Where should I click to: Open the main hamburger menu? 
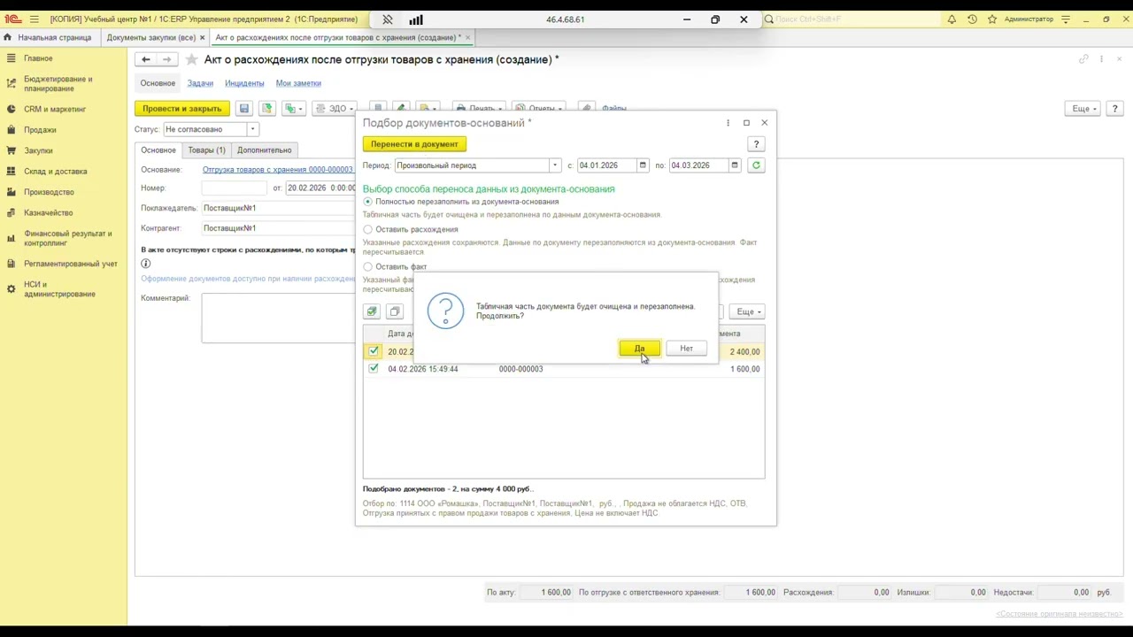34,19
